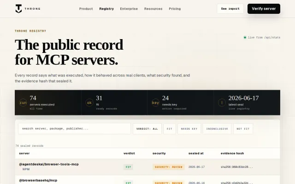Click SECURITY: REVIEW badge for browser-tools-mcp
This screenshot has width=295, height=184.
point(168,167)
